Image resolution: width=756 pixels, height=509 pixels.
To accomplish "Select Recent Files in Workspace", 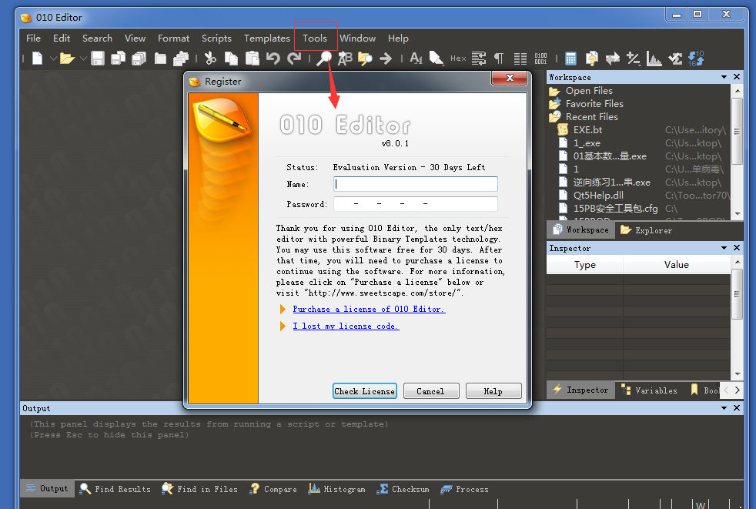I will pos(591,117).
